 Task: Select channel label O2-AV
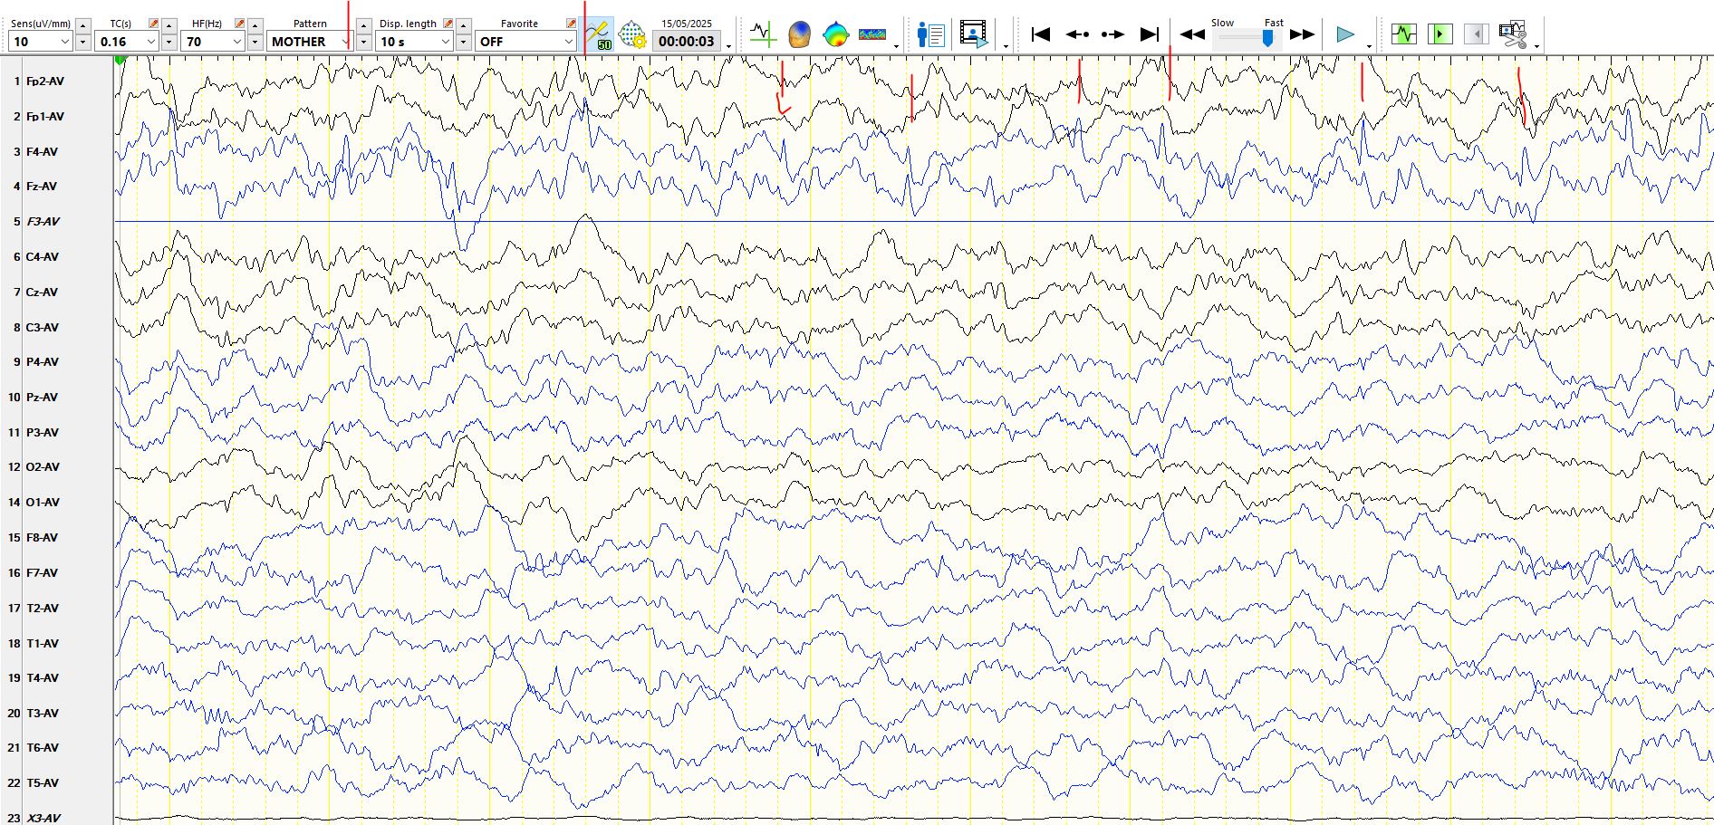click(43, 467)
